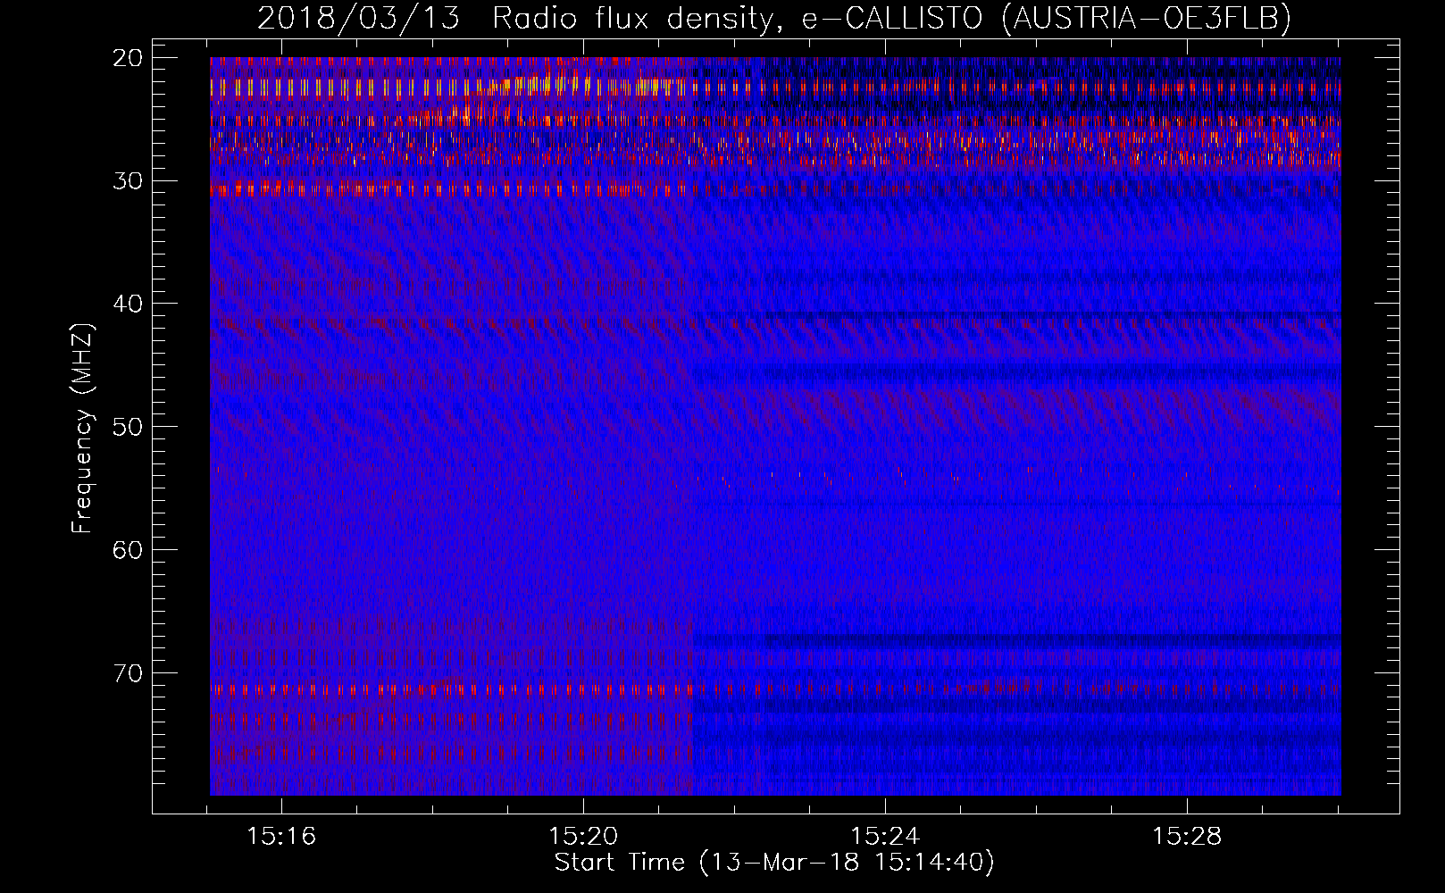The image size is (1445, 893).
Task: Click the 15:16 time axis label
Action: coord(282,837)
